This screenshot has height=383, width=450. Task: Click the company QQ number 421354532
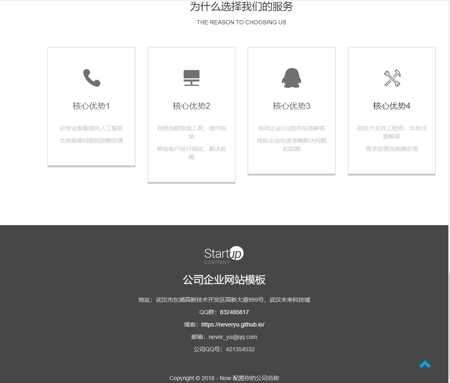(x=239, y=349)
